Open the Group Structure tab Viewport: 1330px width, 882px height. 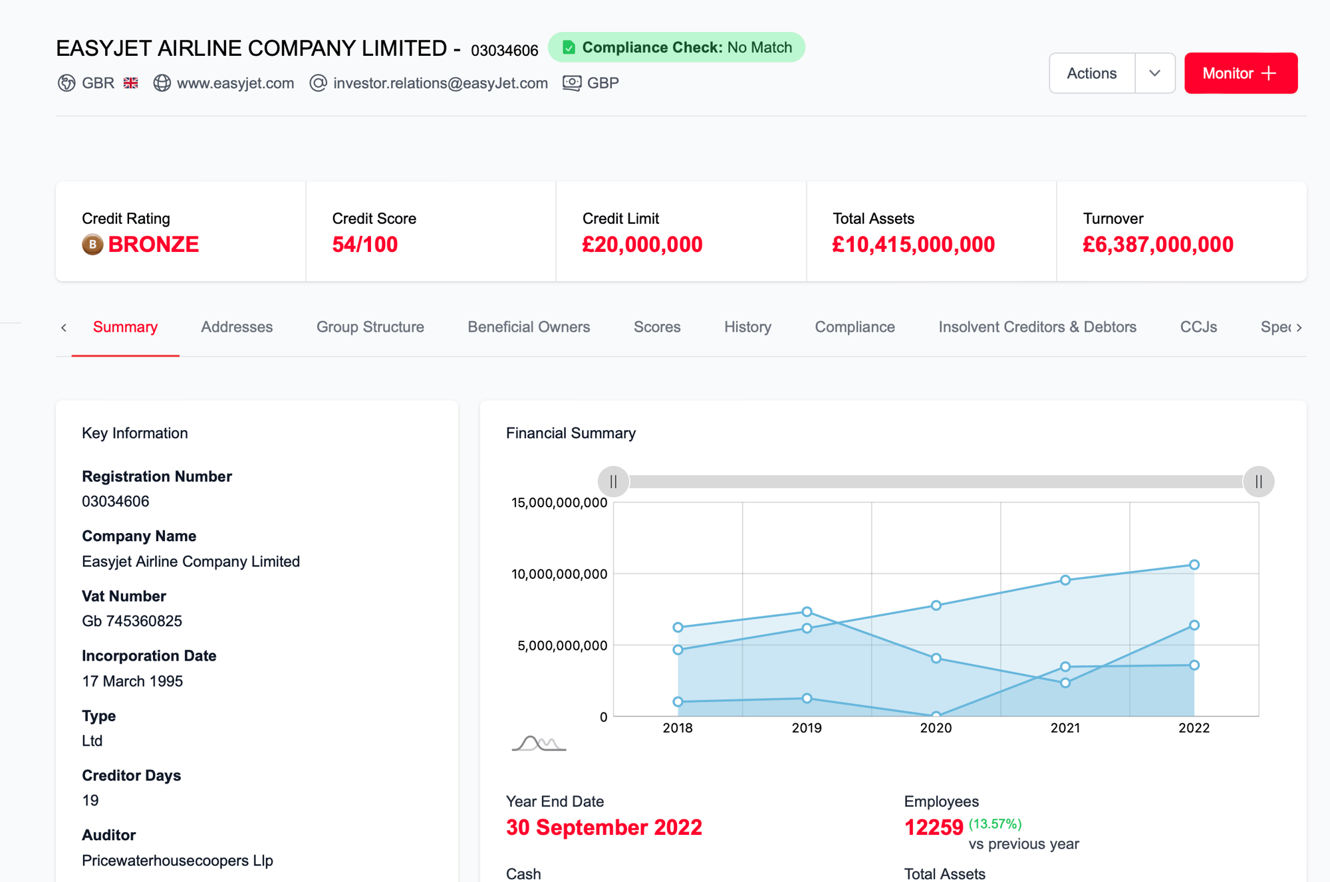[370, 327]
